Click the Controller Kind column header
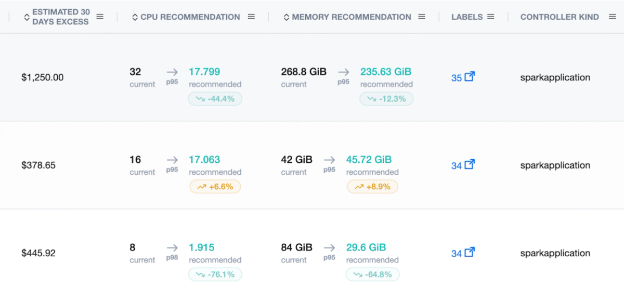Screen dimensions: 624x293 (560, 17)
